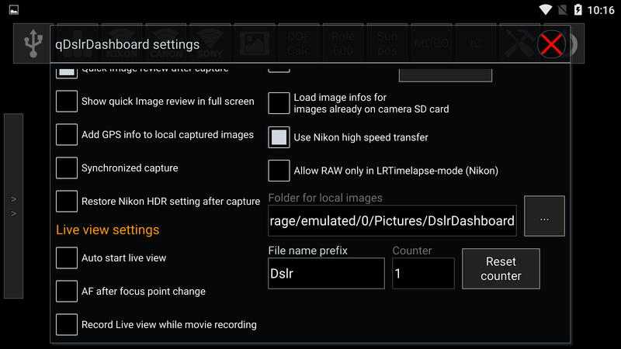621x349 pixels.
Task: Tap the Wi-Fi status icon
Action: coord(545,10)
